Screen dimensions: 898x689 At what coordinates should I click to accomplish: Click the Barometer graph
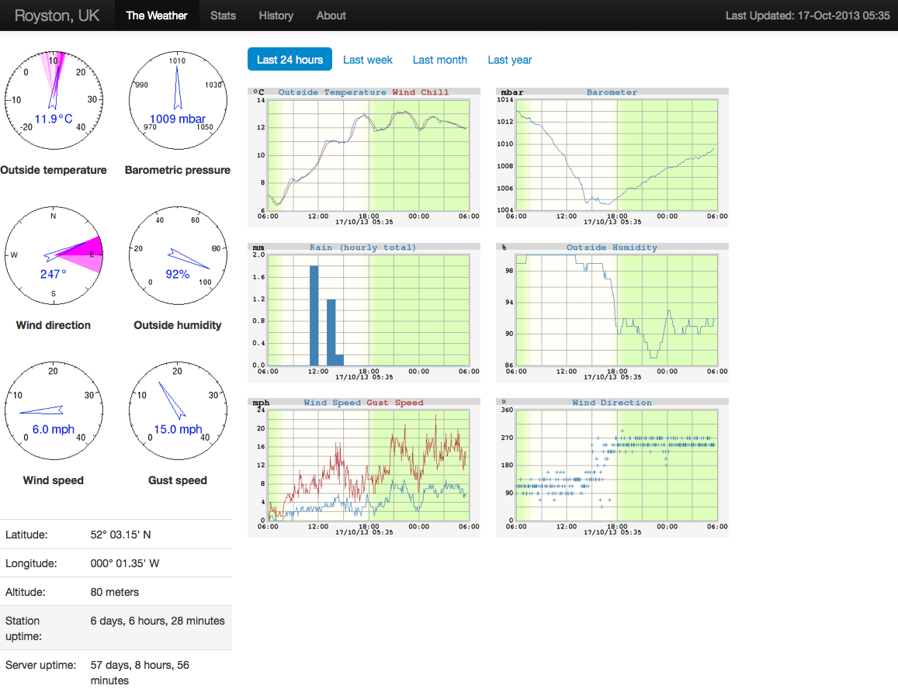click(612, 157)
